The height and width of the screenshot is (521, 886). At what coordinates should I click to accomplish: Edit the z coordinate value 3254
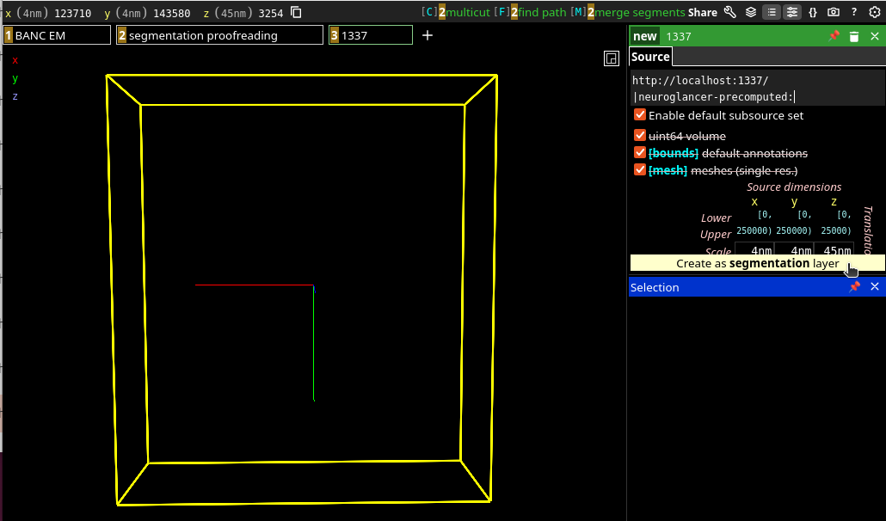click(x=271, y=13)
